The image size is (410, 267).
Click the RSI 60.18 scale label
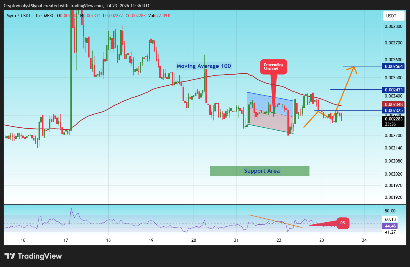390,219
